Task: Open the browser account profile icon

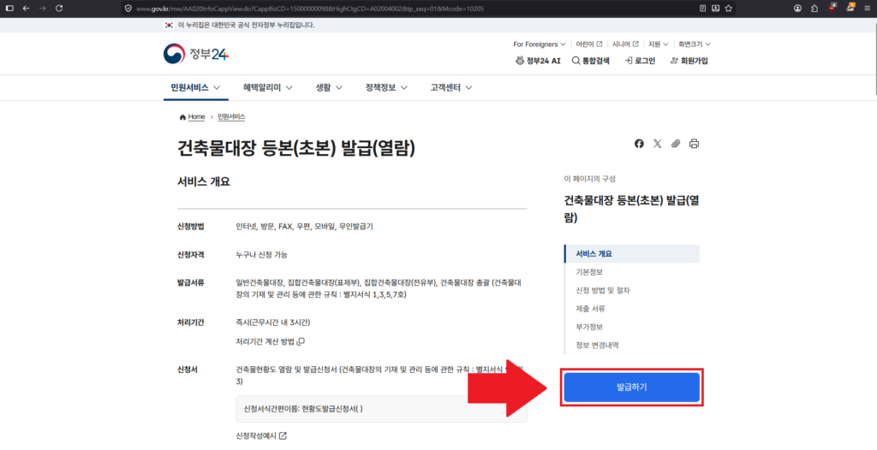Action: (797, 9)
